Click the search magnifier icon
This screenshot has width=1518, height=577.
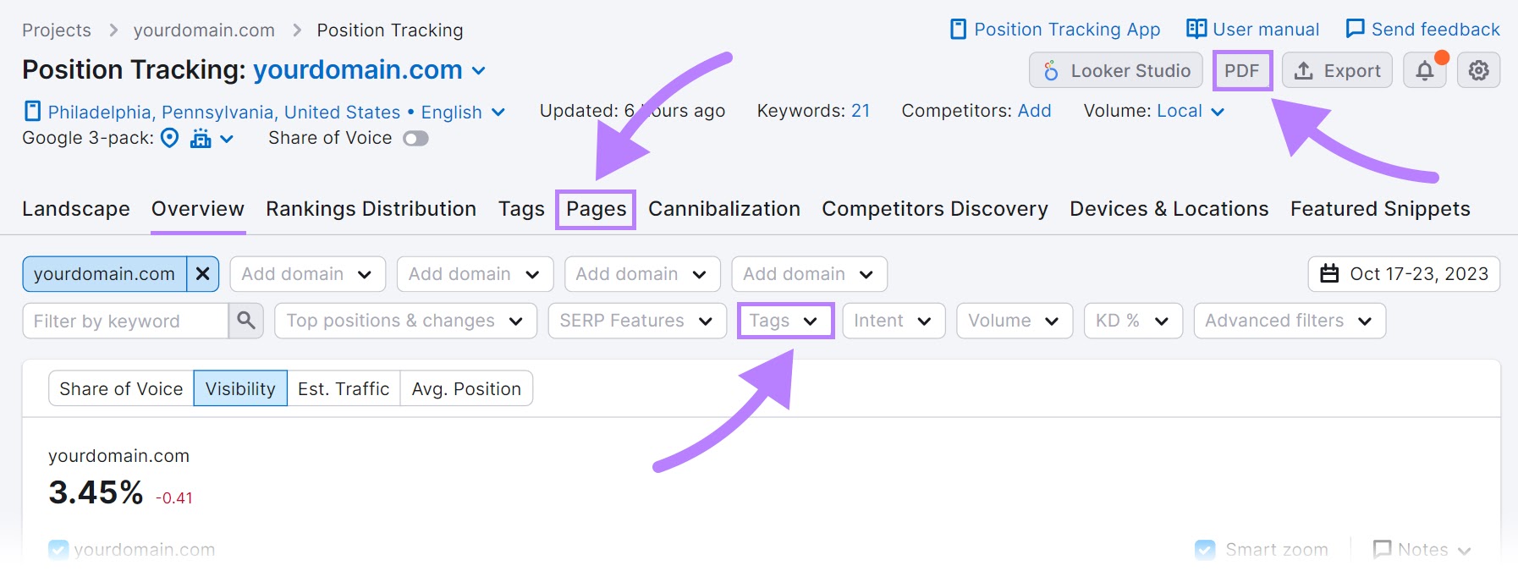[x=246, y=321]
